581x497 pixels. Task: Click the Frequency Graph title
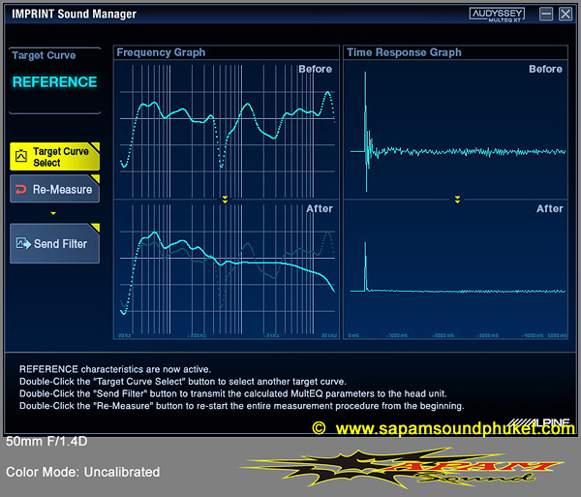point(161,52)
